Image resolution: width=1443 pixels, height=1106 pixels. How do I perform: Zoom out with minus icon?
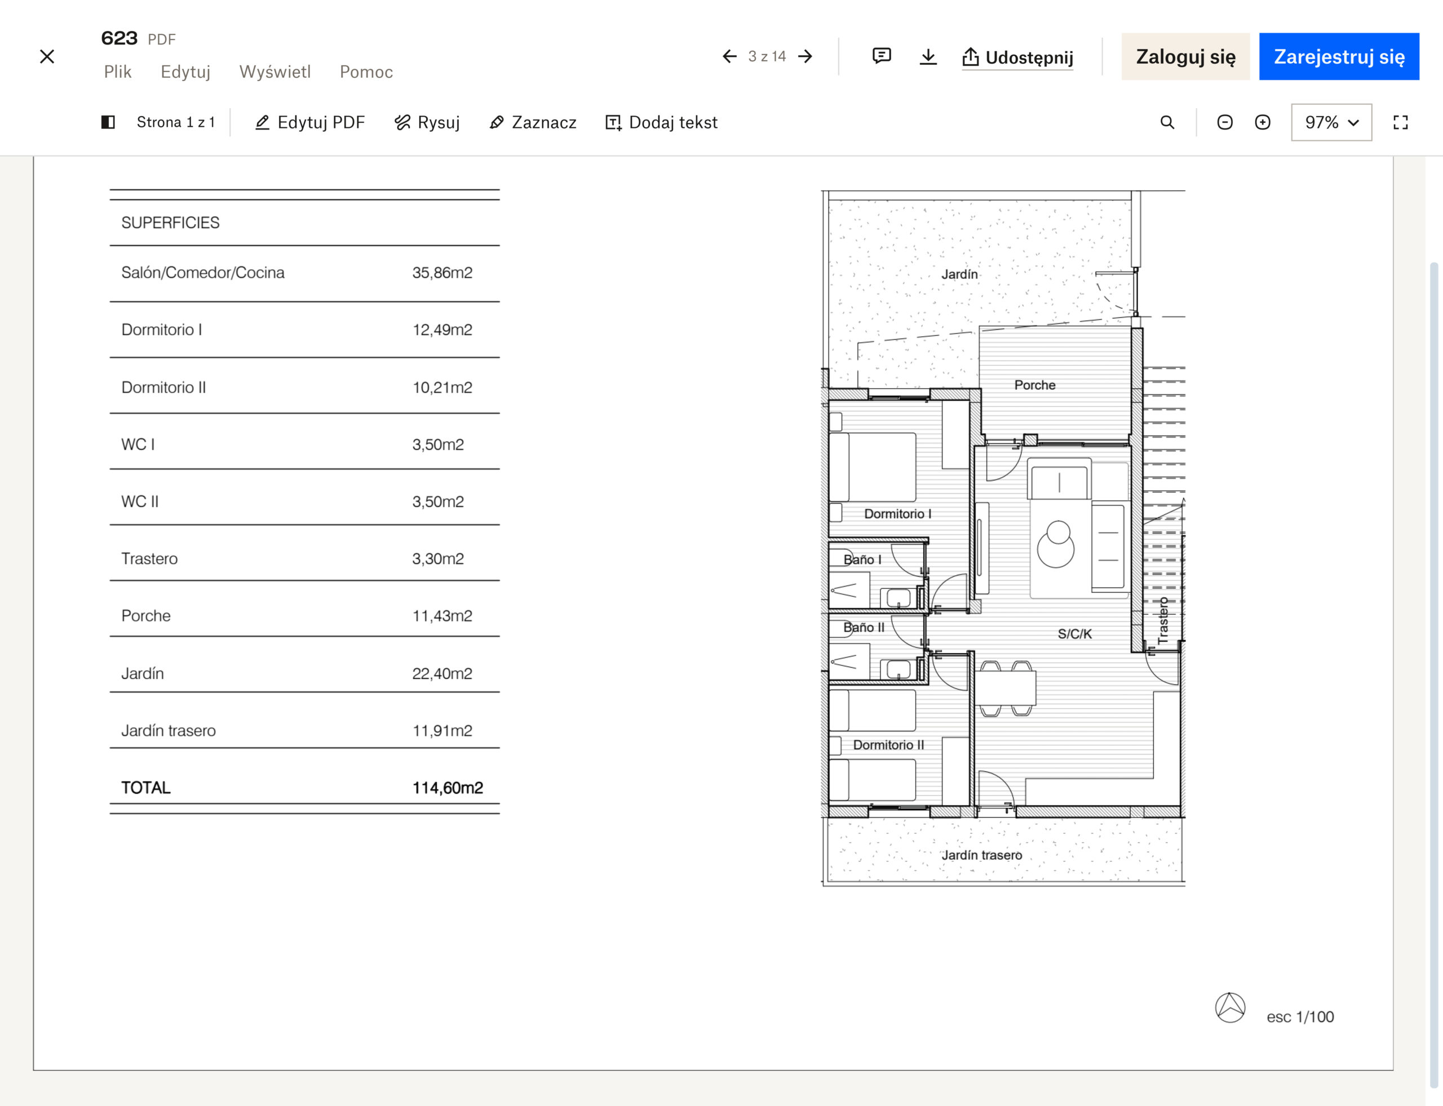tap(1225, 122)
